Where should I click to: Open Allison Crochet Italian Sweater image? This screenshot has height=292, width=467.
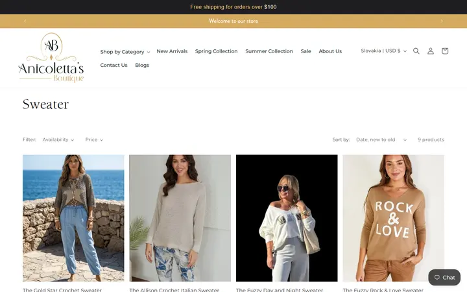tap(180, 218)
